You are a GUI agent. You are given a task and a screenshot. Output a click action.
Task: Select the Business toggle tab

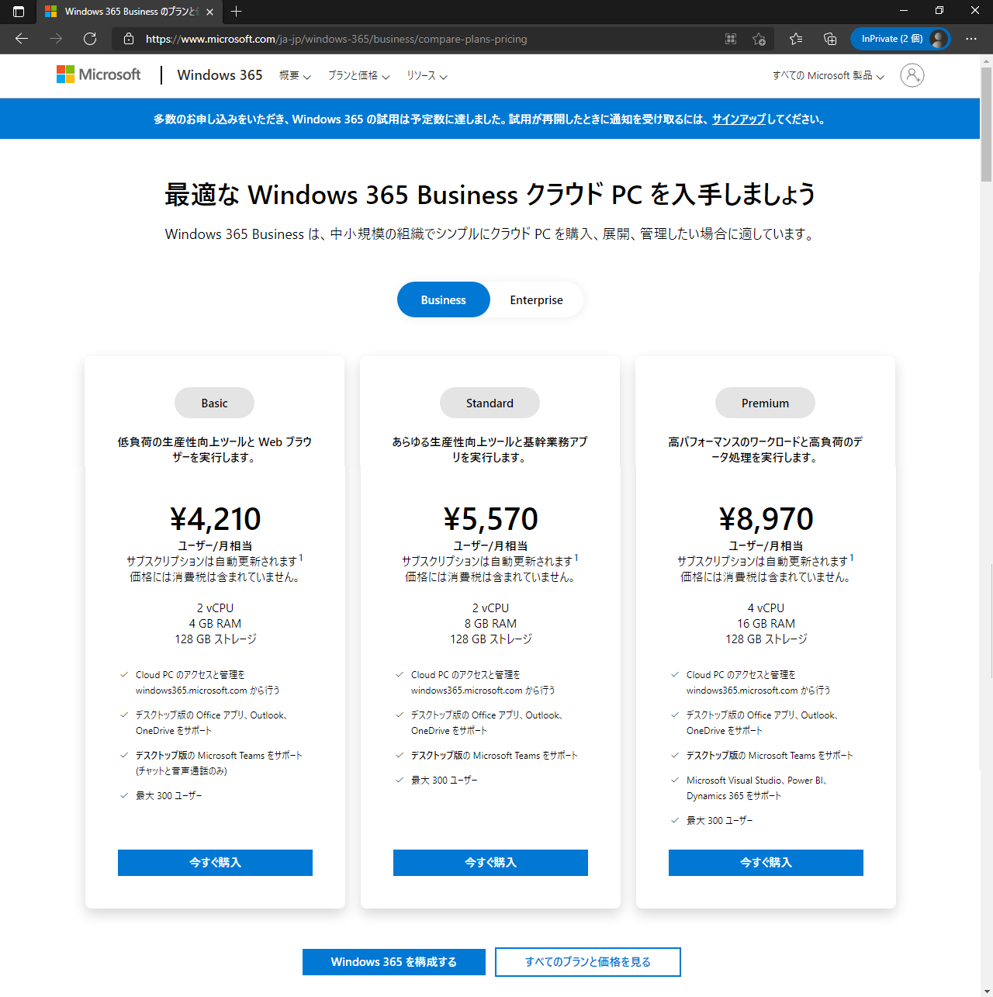pos(444,300)
